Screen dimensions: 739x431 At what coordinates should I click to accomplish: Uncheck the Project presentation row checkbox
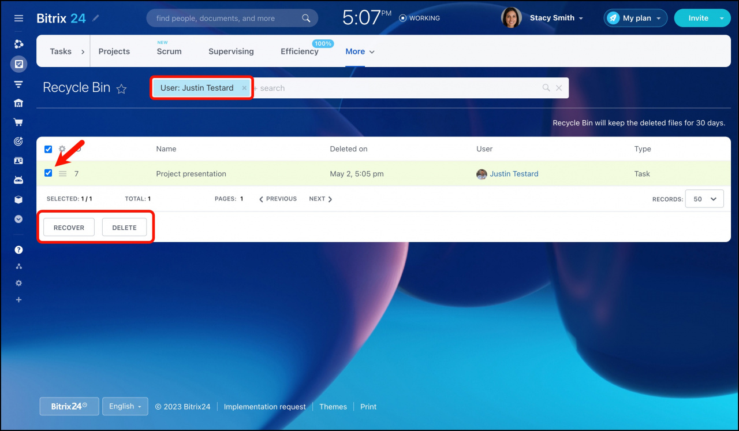click(48, 173)
